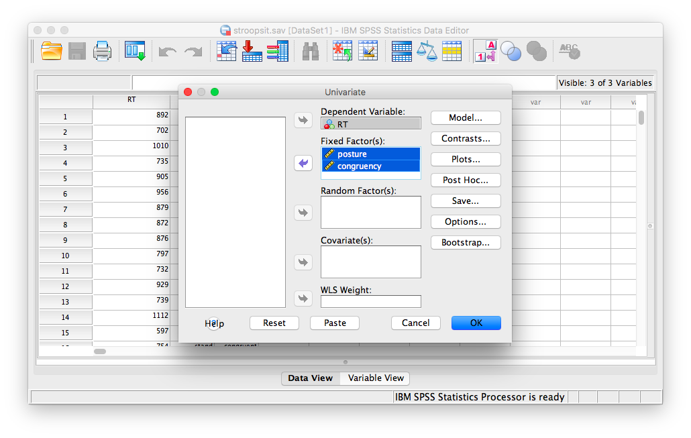Select the RT column header

point(131,101)
